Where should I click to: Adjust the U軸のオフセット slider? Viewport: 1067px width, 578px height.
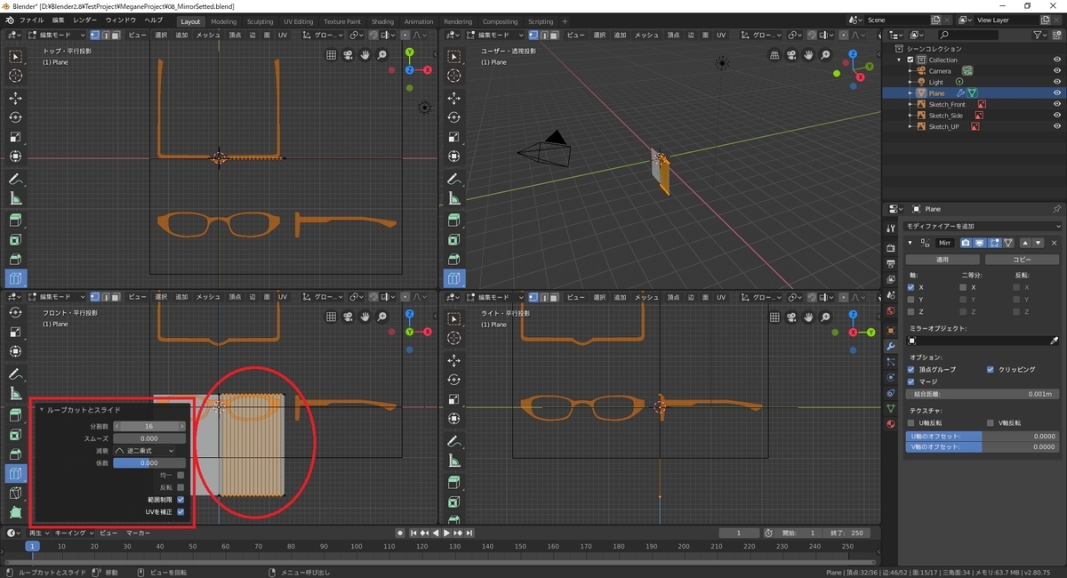pos(982,437)
